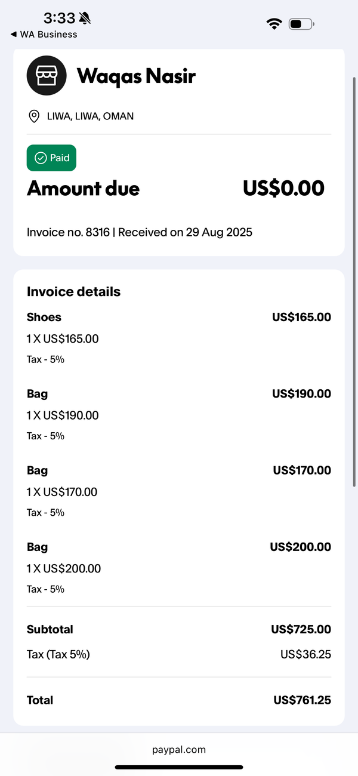Screen dimensions: 358x776
Task: Return to WA Business via back arrow
Action: tap(13, 35)
